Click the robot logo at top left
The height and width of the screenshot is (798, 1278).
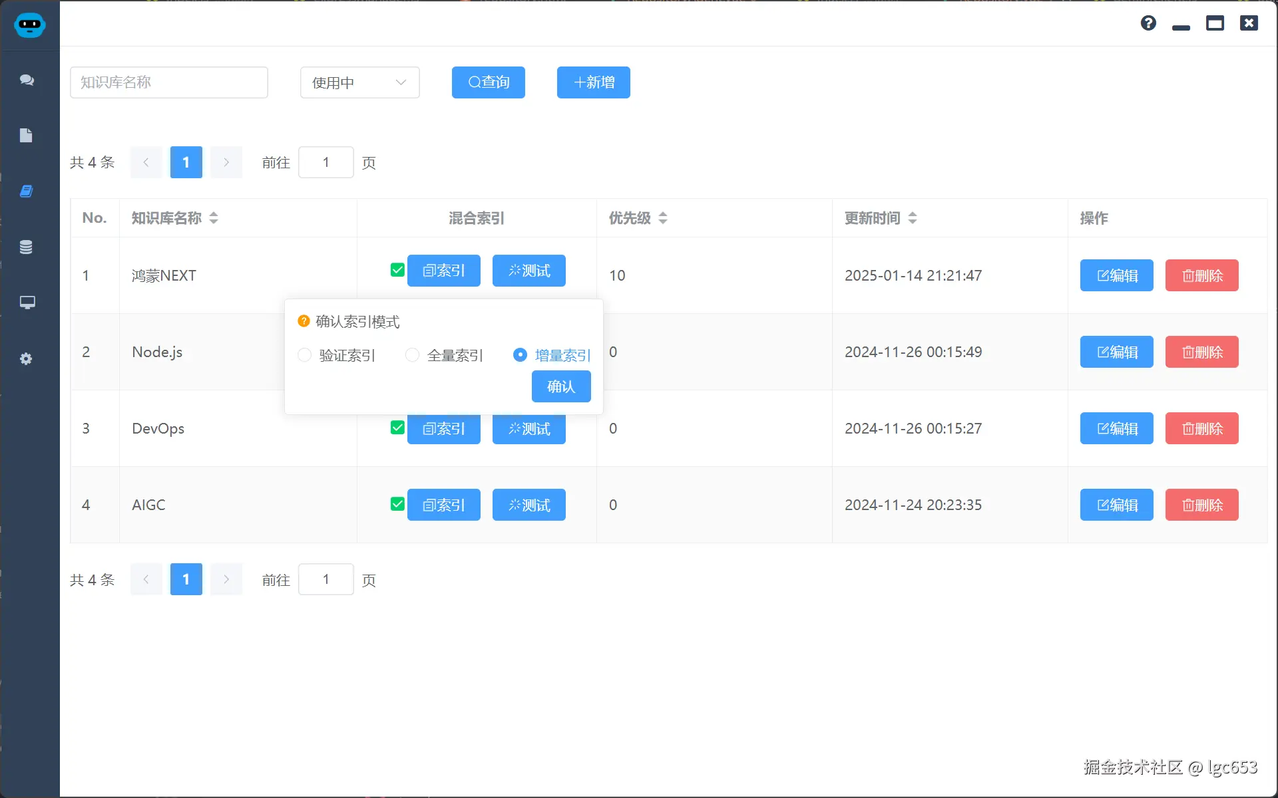tap(29, 25)
